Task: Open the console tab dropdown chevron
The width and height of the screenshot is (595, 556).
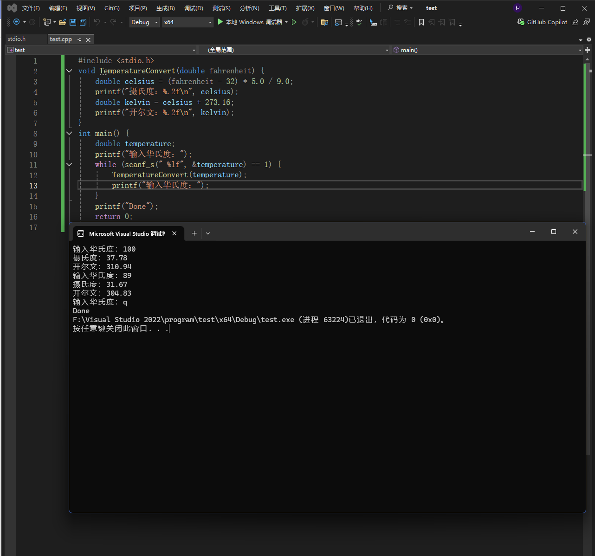Action: (208, 233)
